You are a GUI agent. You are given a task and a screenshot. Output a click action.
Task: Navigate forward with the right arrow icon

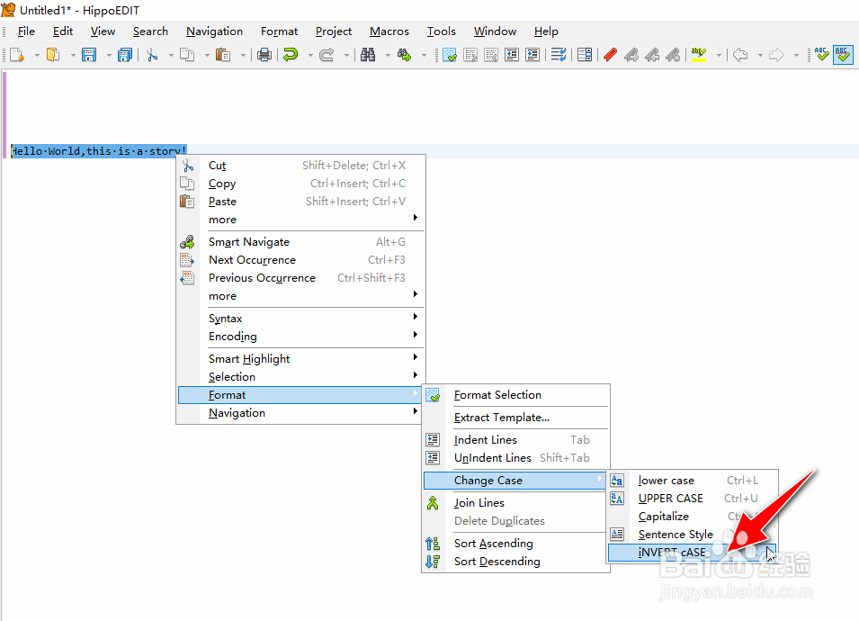pyautogui.click(x=776, y=55)
